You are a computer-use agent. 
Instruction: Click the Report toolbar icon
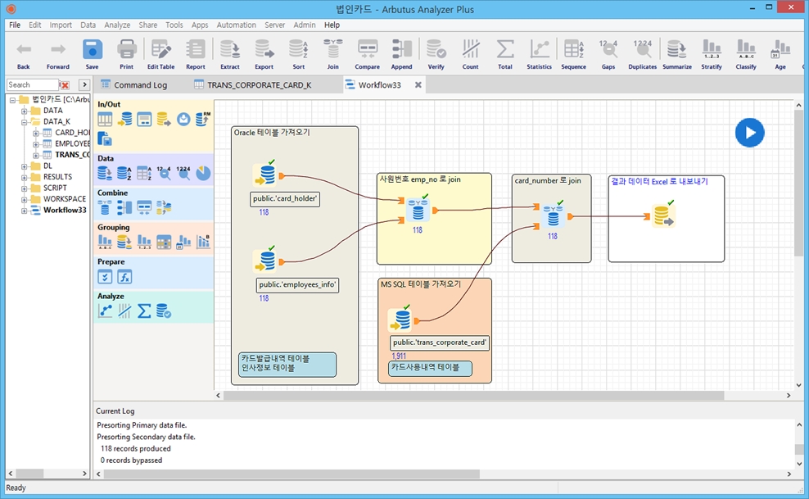pyautogui.click(x=196, y=50)
